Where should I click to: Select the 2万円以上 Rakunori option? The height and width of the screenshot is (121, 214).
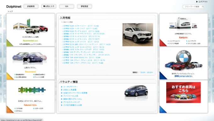pos(19,111)
